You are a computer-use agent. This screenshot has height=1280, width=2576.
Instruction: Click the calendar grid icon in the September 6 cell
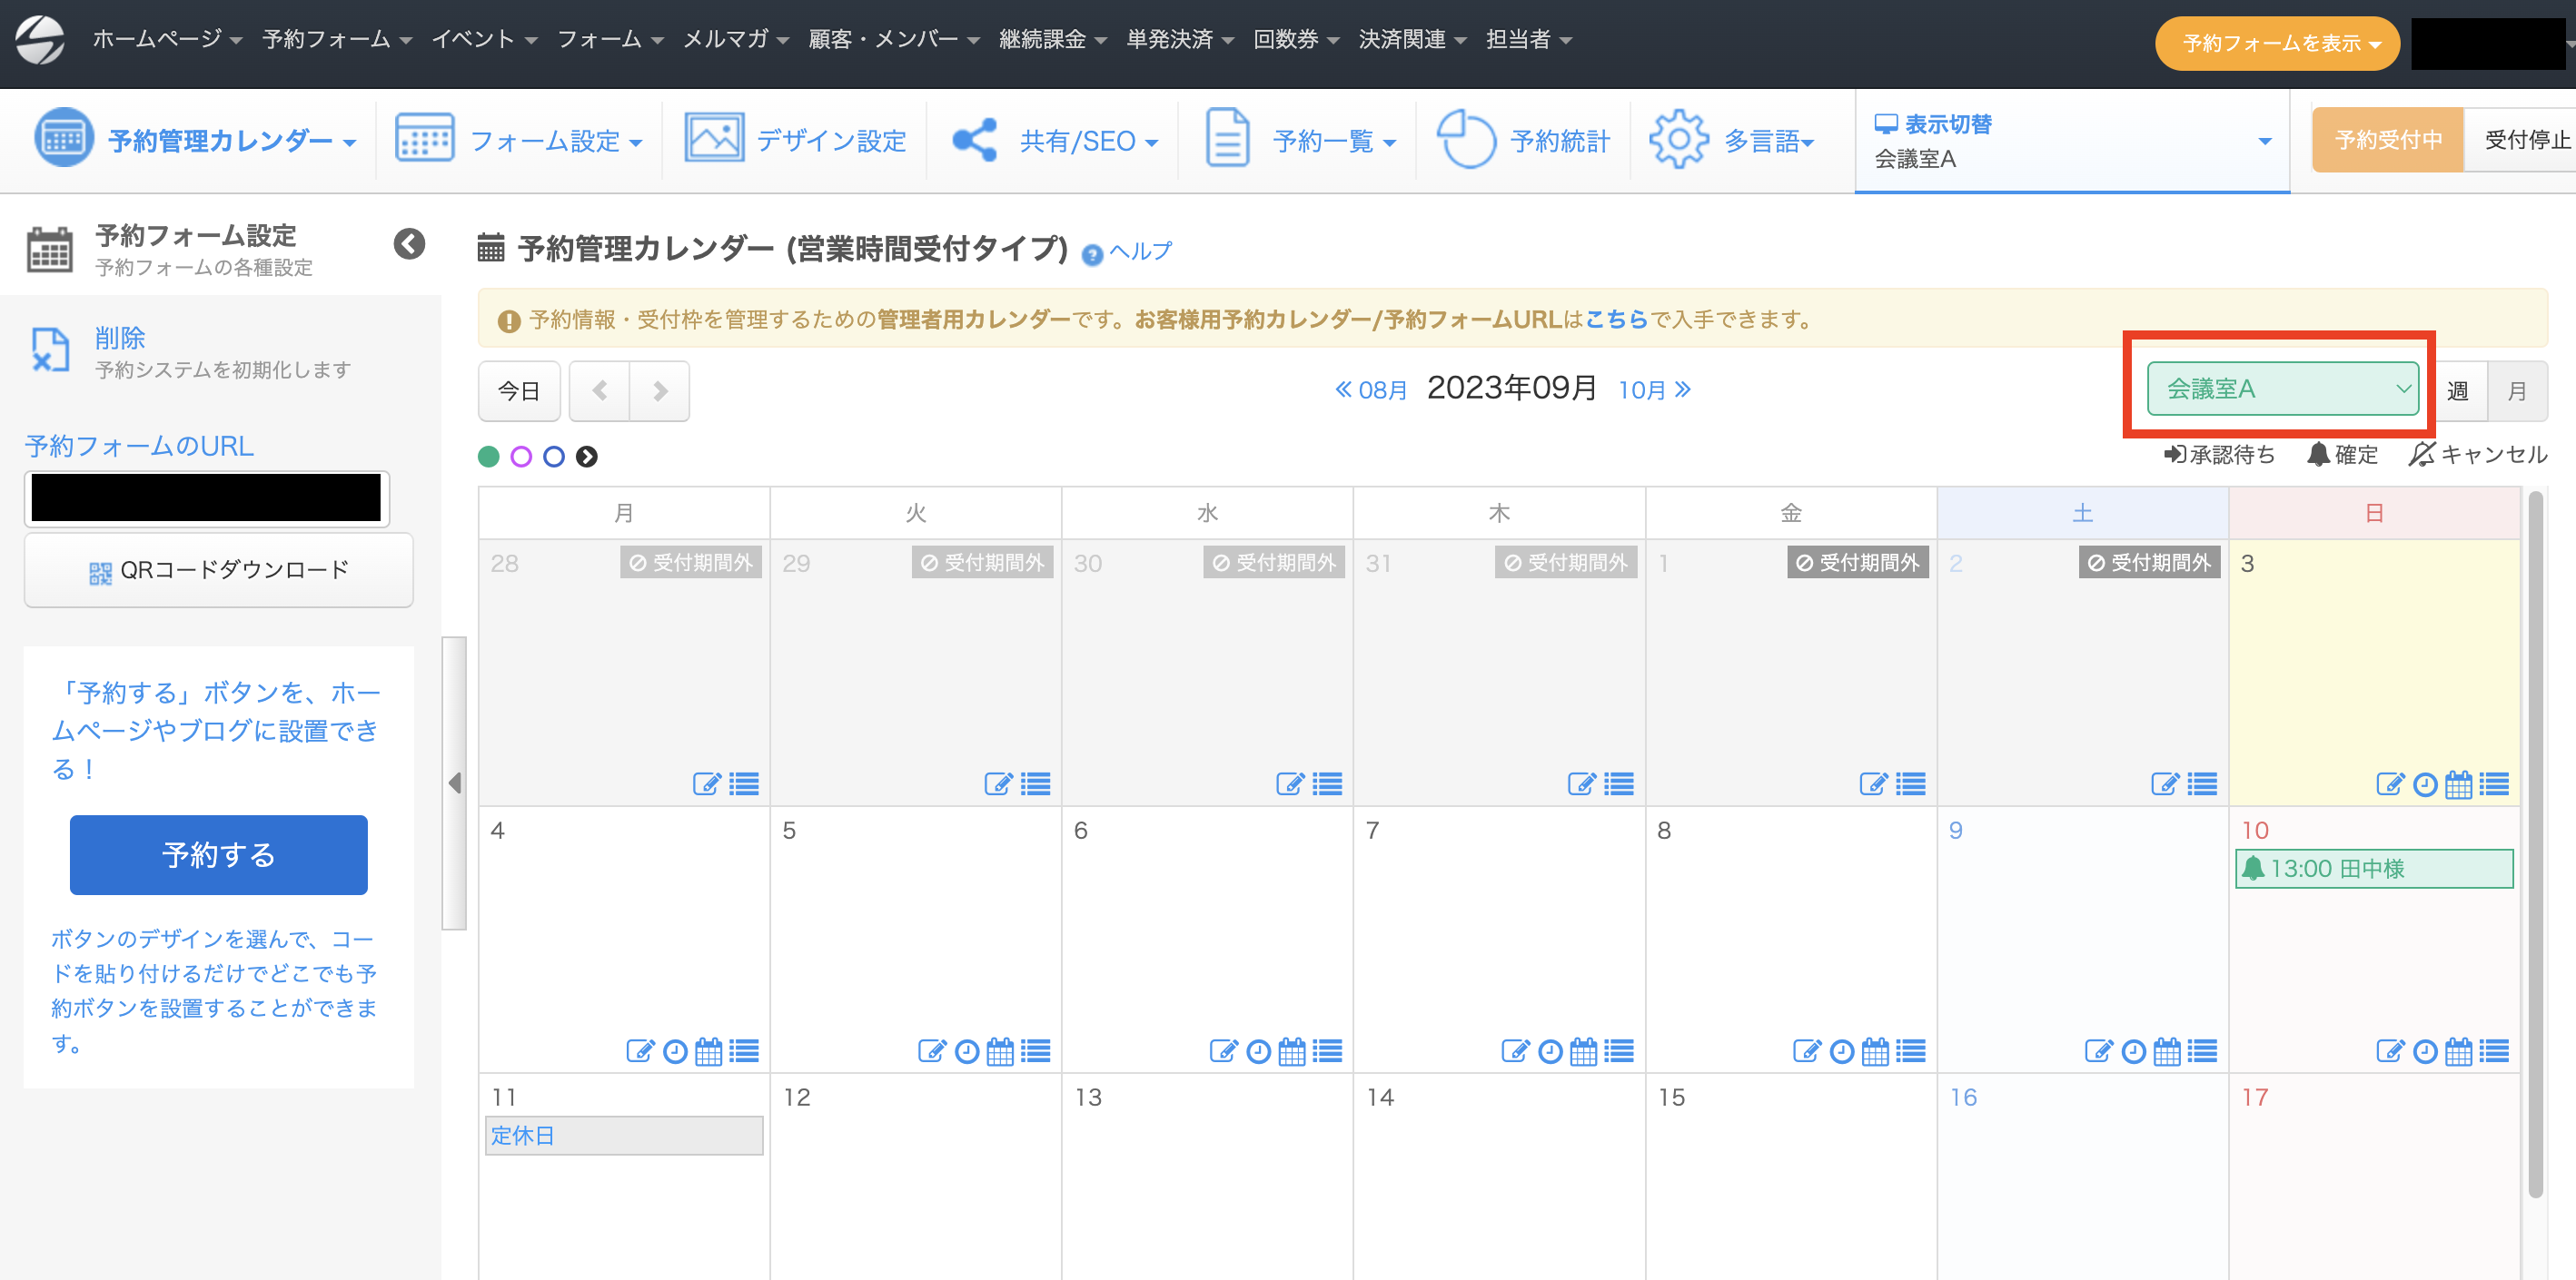pyautogui.click(x=1292, y=1051)
